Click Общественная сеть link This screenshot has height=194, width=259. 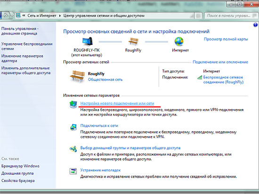(105, 79)
